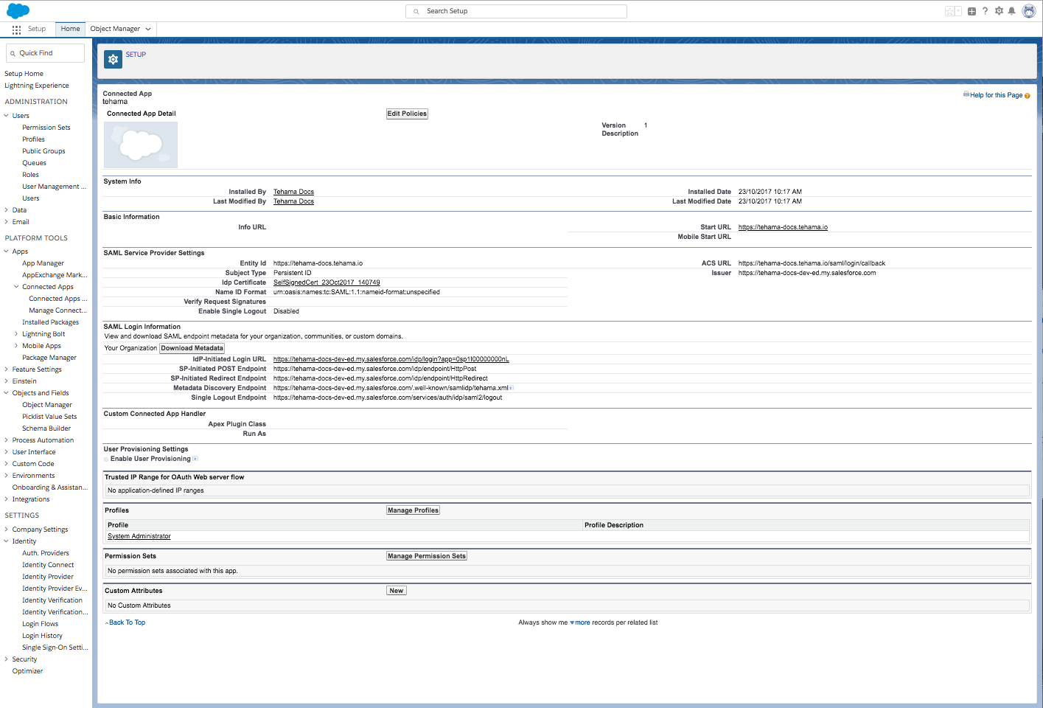
Task: Click into the Quick Find field
Action: point(46,53)
